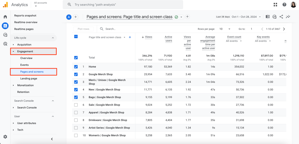Uncheck the Total row checkbox
The width and height of the screenshot is (299, 144).
click(x=76, y=58)
